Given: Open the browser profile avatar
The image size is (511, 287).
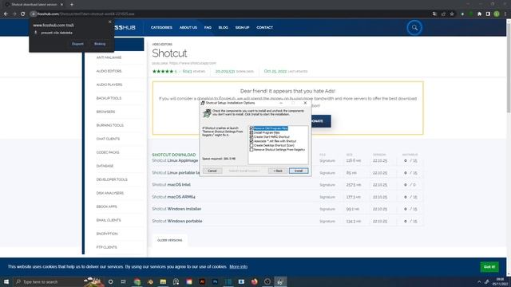Looking at the screenshot, I should tap(497, 14).
